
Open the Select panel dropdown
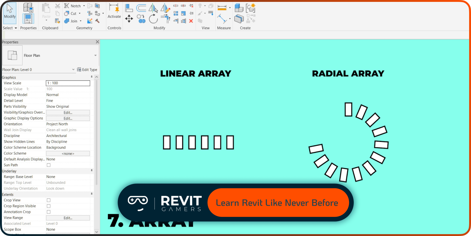pyautogui.click(x=10, y=28)
